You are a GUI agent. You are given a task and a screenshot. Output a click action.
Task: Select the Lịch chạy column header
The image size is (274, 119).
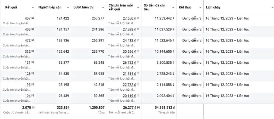point(213,7)
